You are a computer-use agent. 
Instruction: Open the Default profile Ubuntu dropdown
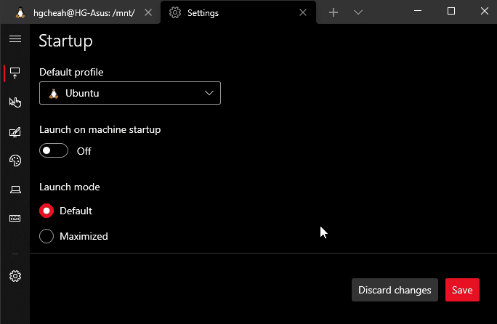coord(130,93)
